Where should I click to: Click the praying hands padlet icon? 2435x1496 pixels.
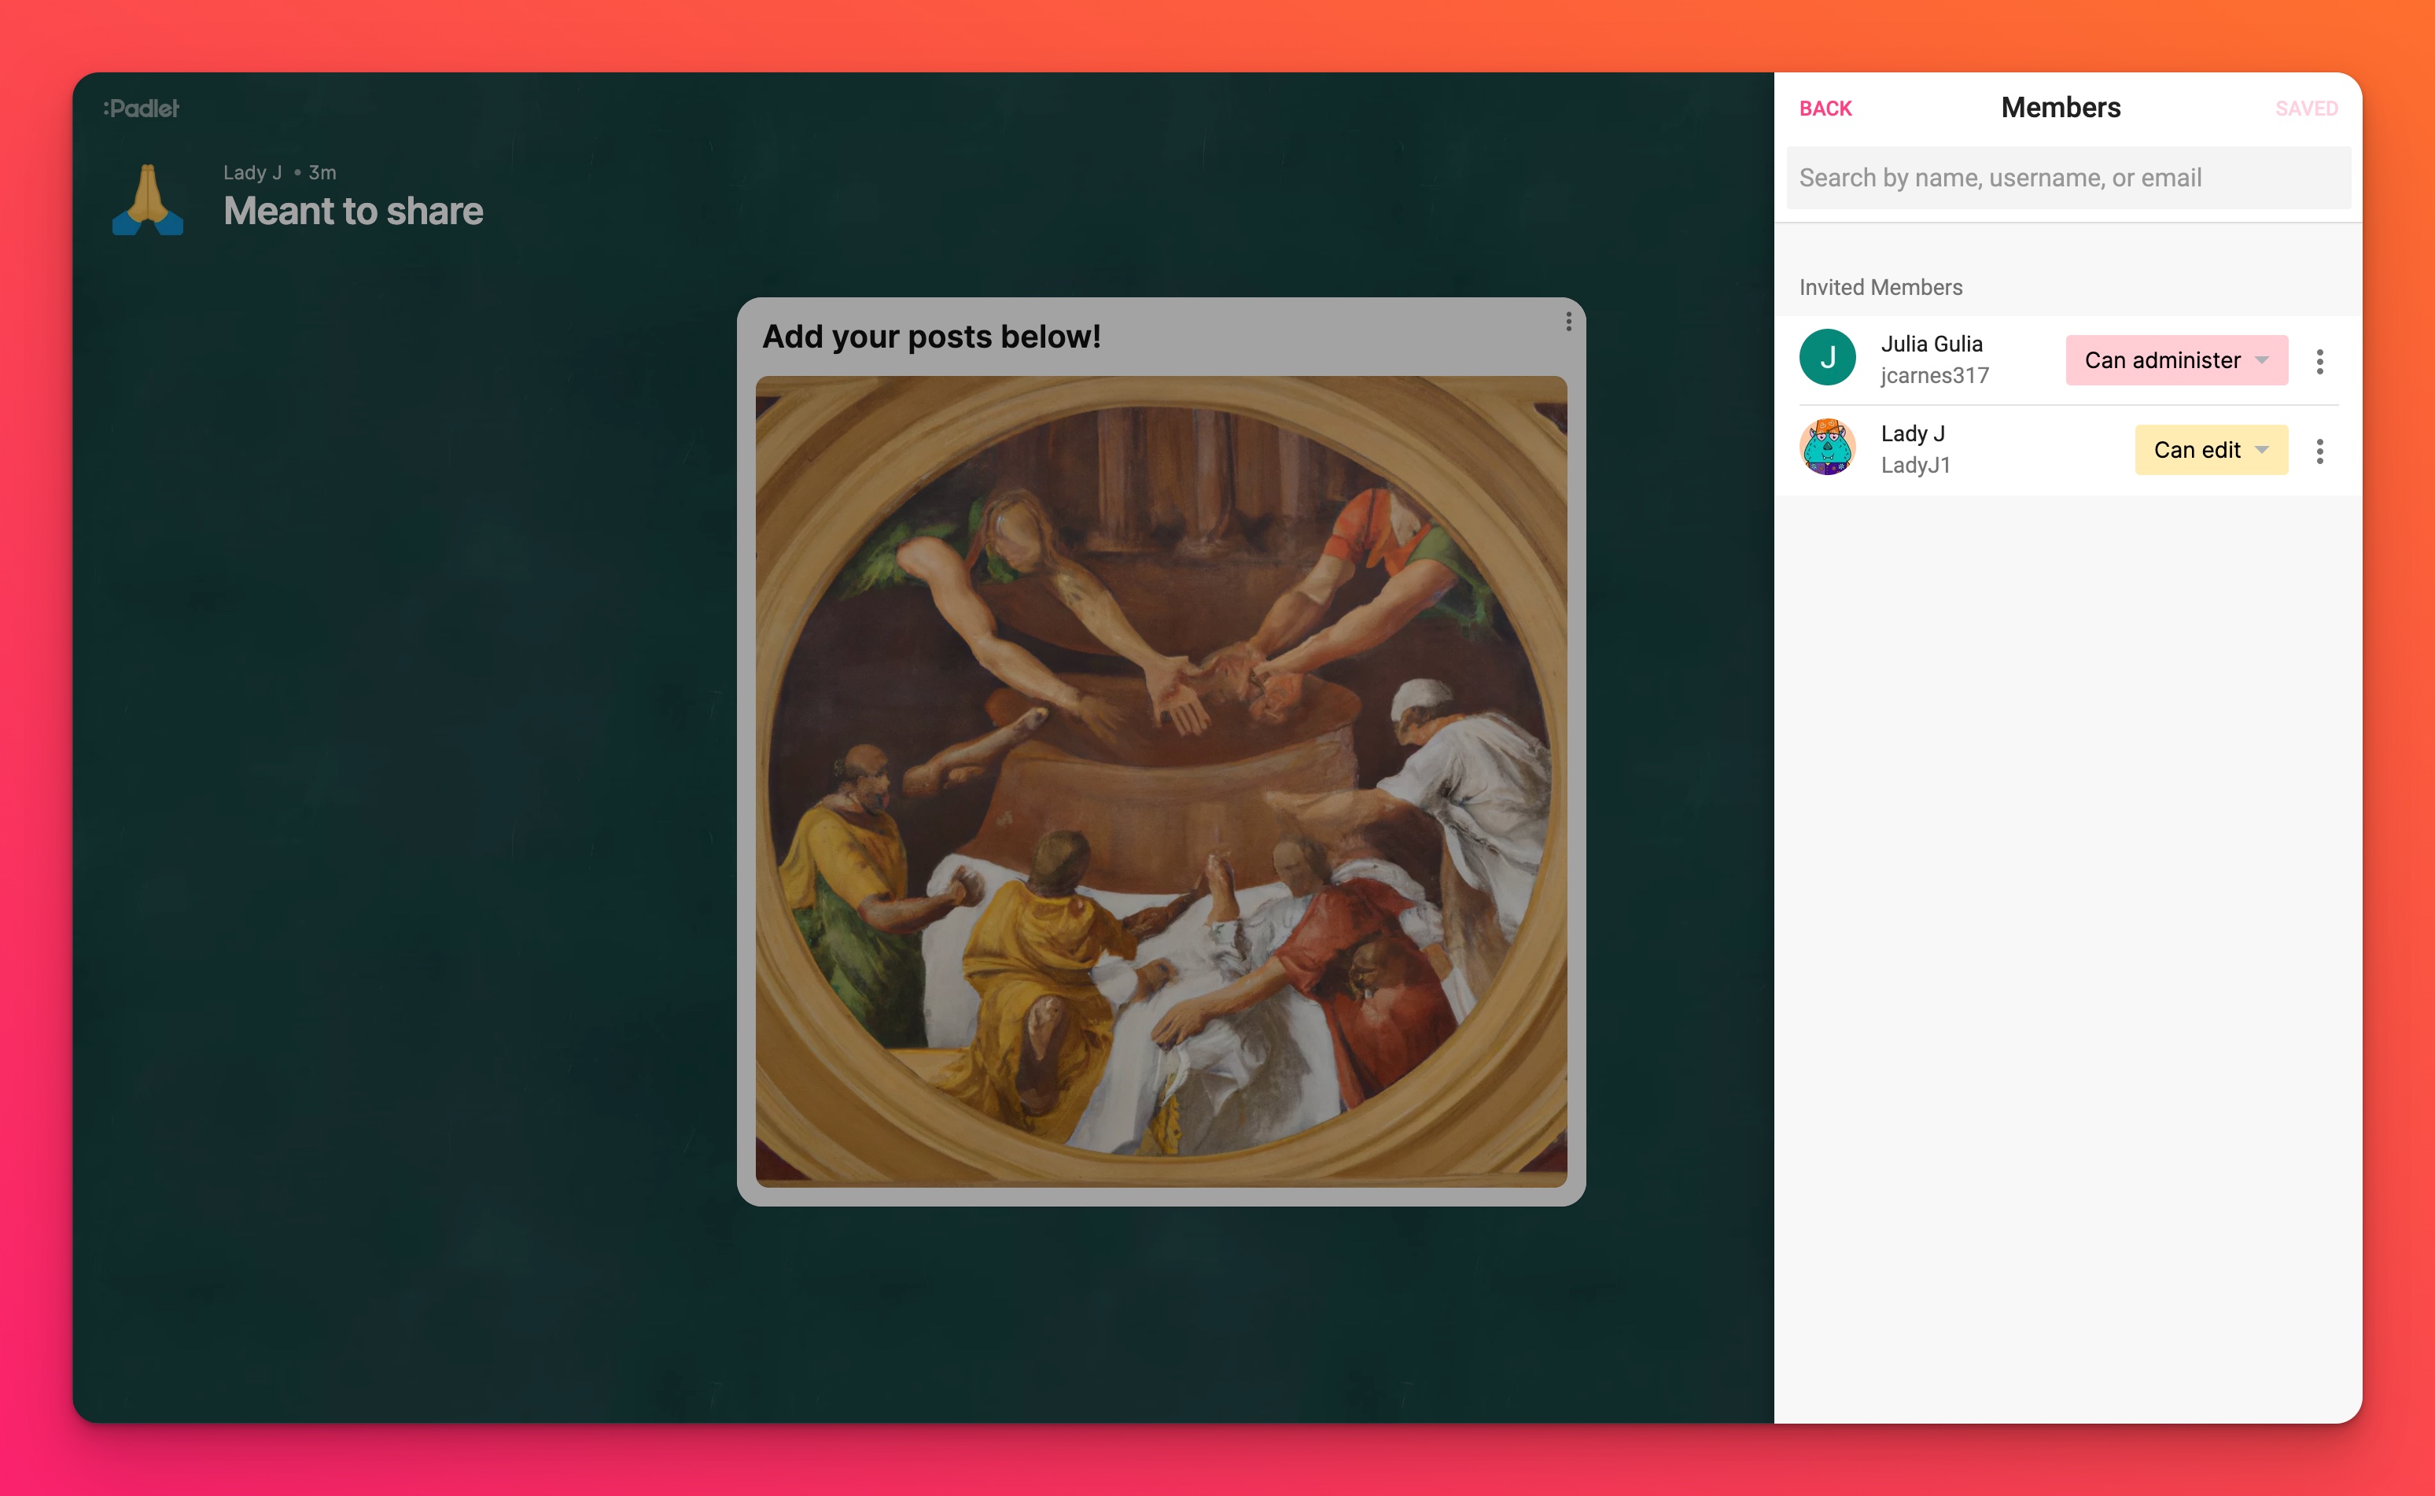pyautogui.click(x=147, y=199)
